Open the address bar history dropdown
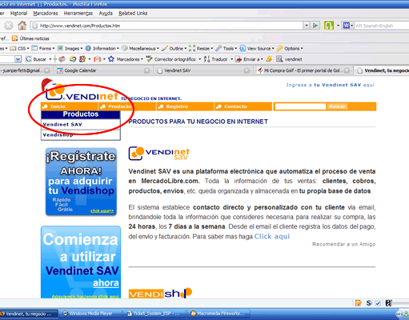This screenshot has width=409, height=320. [x=307, y=26]
